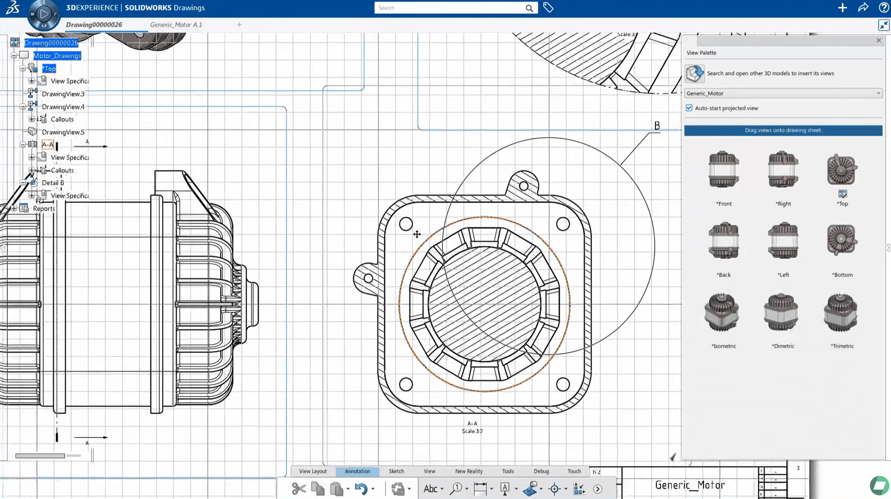Open the View Layout tab

tap(312, 471)
